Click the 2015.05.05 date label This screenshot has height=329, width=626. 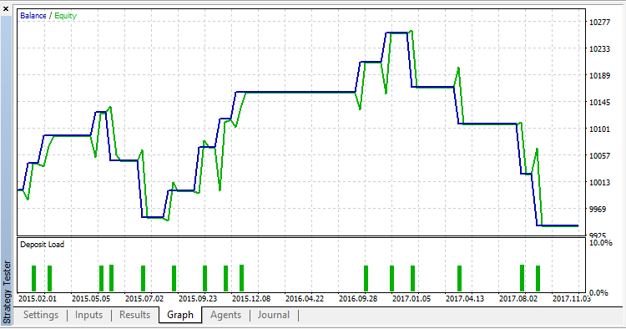click(x=91, y=299)
